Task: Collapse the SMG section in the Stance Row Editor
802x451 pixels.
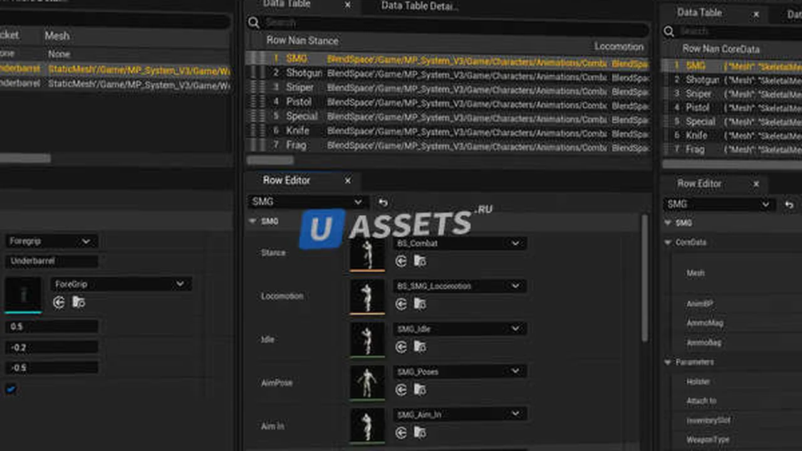Action: click(x=253, y=221)
